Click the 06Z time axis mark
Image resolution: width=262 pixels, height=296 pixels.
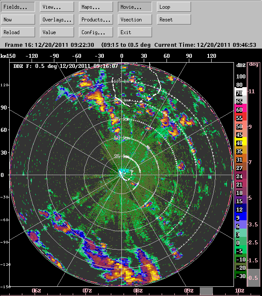pyautogui.click(x=36, y=290)
